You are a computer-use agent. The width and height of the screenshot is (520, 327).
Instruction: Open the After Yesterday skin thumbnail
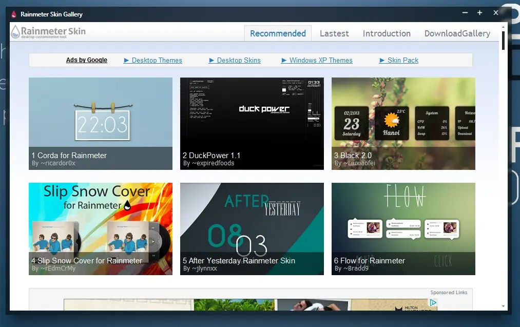pos(252,229)
